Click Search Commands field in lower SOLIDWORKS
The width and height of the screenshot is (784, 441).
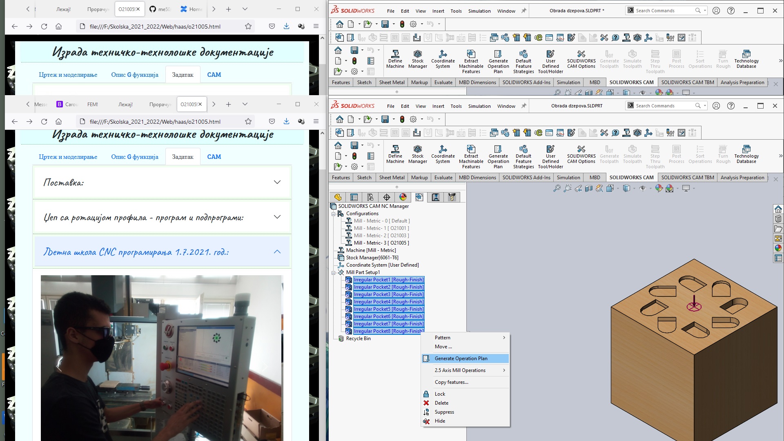pyautogui.click(x=664, y=106)
